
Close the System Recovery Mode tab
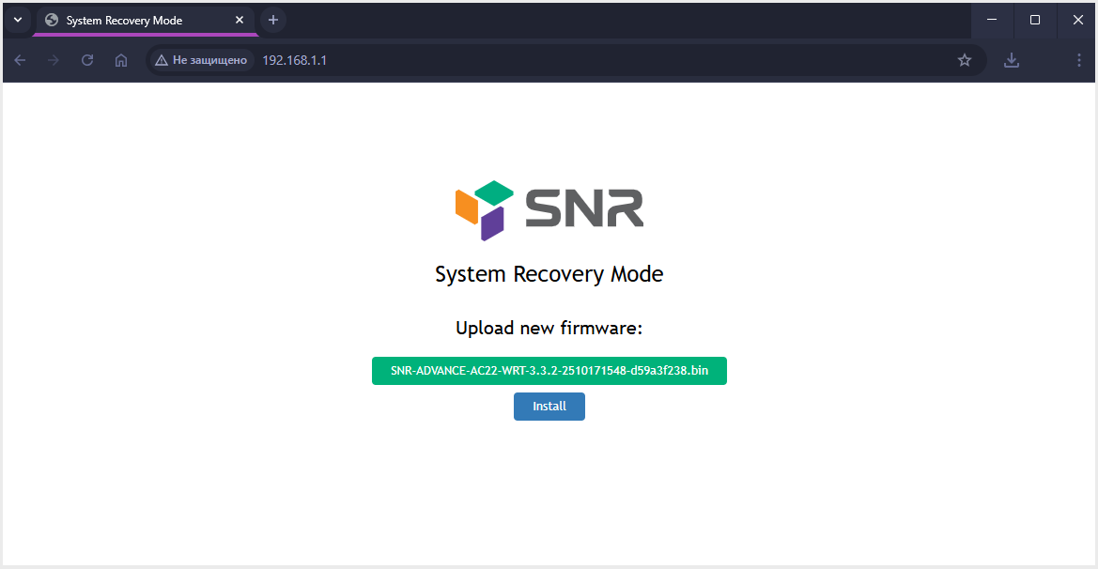click(240, 20)
